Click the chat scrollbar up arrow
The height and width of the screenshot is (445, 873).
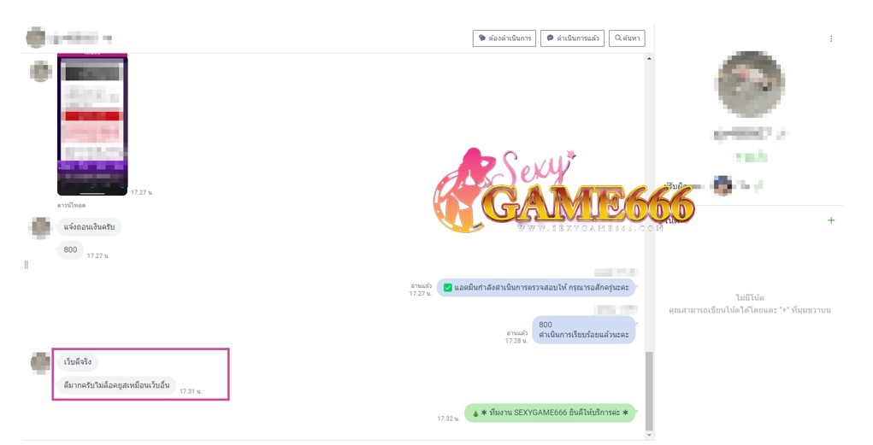(649, 59)
